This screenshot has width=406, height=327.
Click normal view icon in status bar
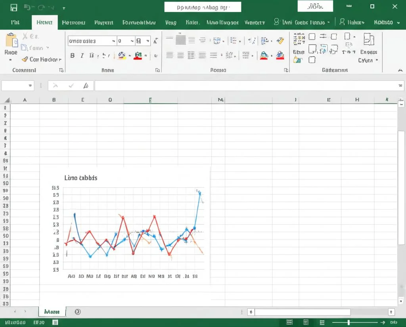(289, 322)
